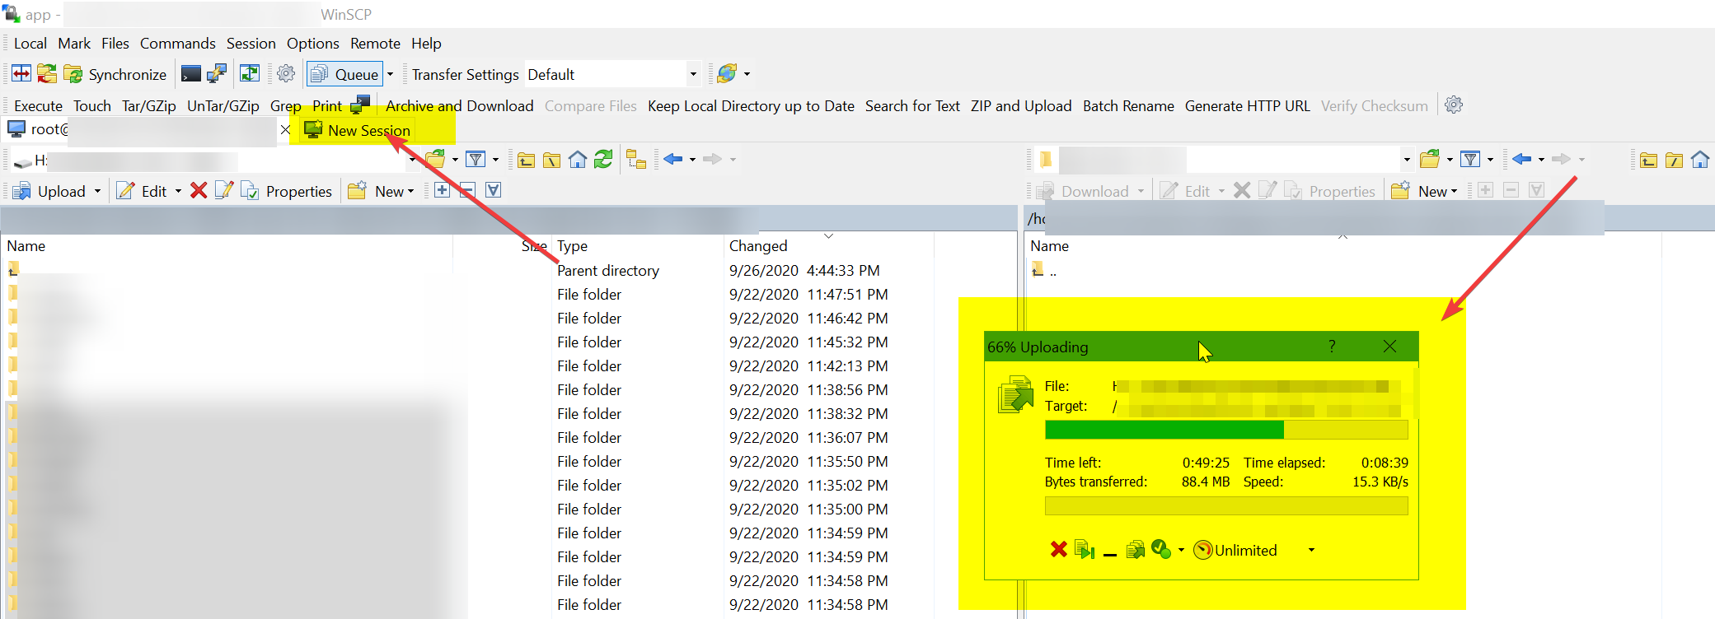Screen dimensions: 1715x619
Task: Click the Synchronize toolbar button
Action: click(115, 74)
